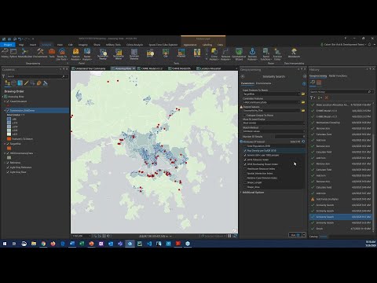Open the Tools toolbox button
Screen dimensions: 377x283
52,53
